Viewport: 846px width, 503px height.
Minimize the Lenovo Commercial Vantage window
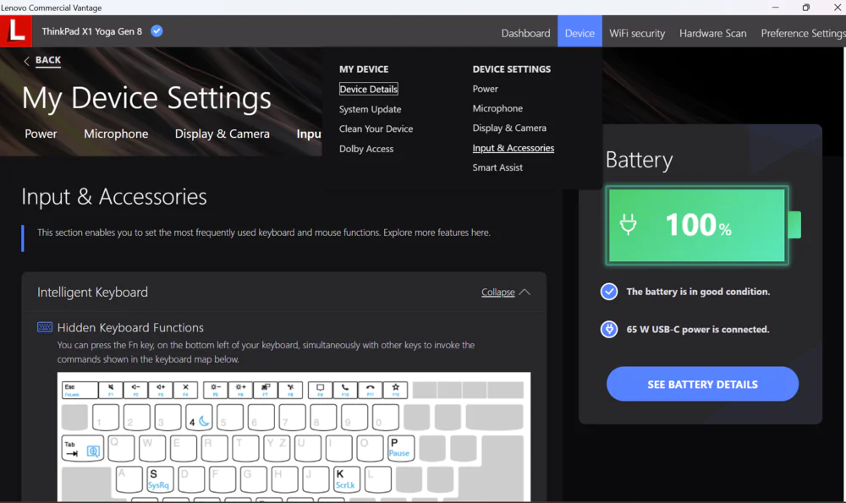coord(775,8)
